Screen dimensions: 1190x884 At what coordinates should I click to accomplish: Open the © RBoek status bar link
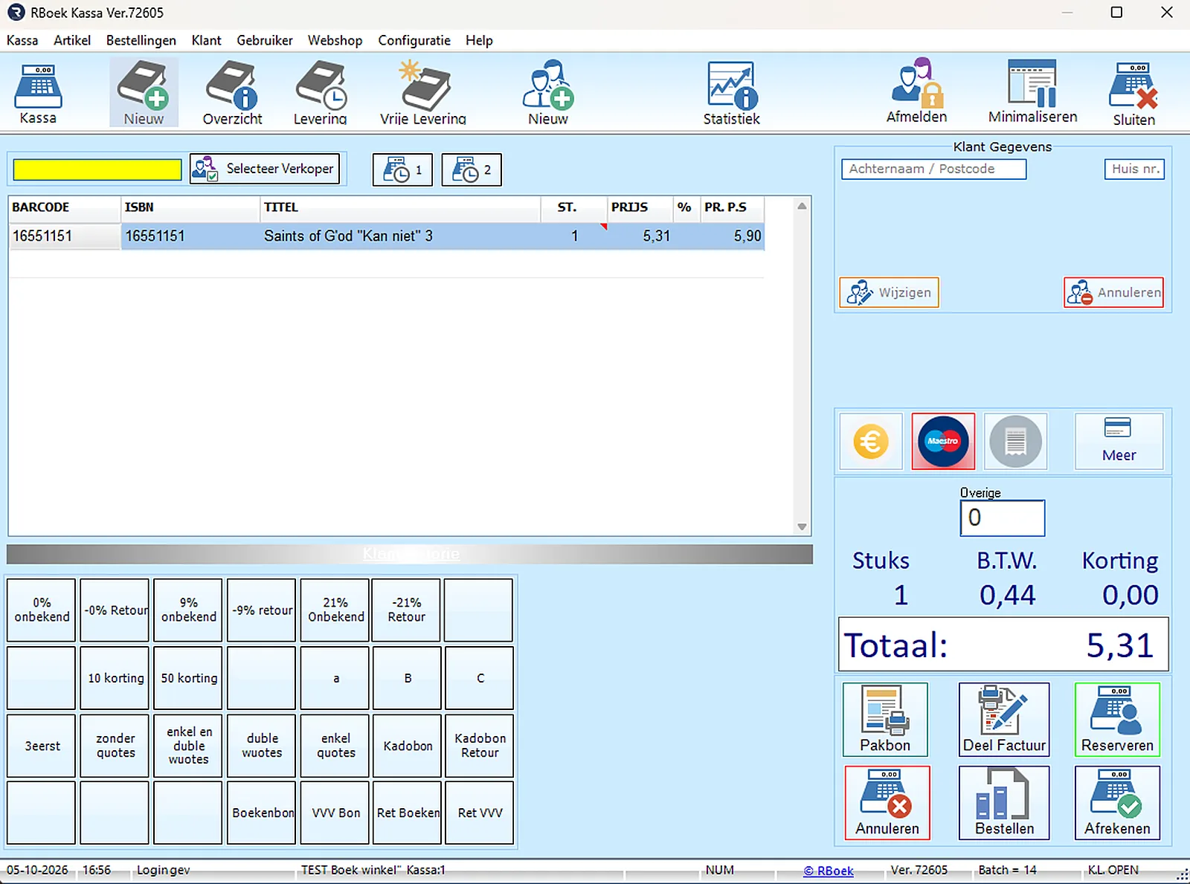pos(829,871)
